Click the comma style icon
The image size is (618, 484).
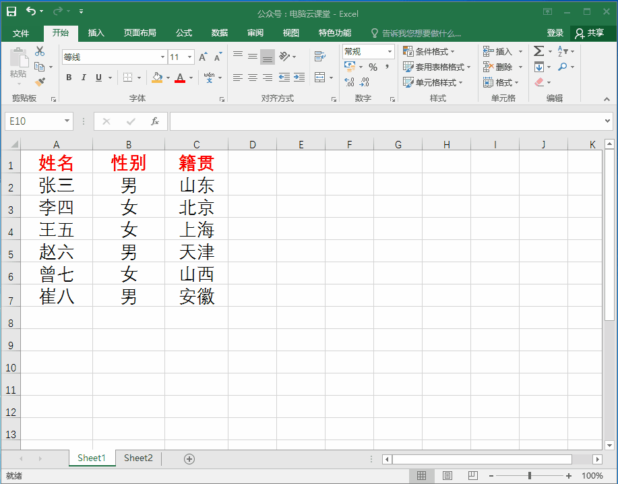coord(388,67)
